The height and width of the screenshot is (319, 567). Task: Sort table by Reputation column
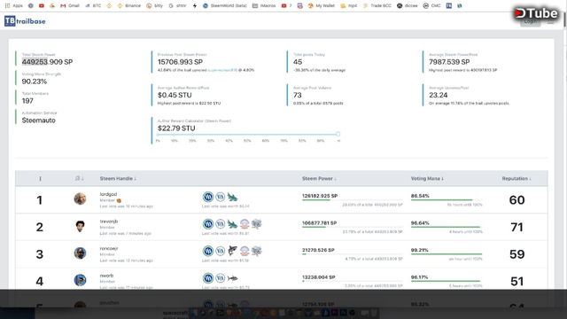(517, 179)
